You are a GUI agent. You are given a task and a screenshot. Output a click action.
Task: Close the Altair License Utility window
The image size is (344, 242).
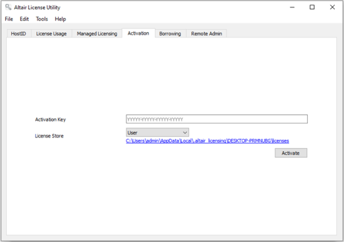(333, 7)
